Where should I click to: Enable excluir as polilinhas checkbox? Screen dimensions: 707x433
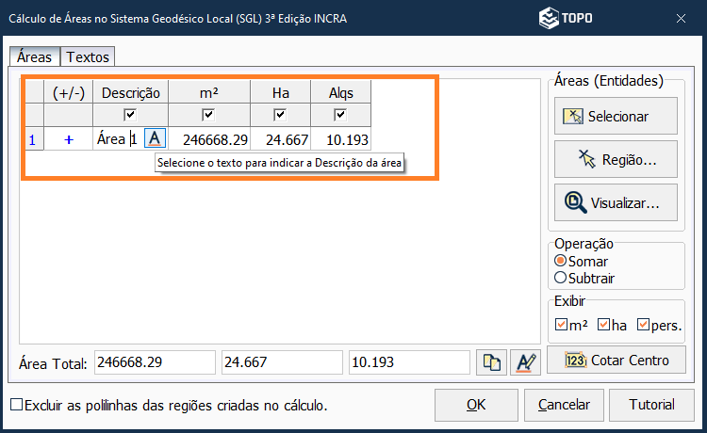[x=16, y=405]
